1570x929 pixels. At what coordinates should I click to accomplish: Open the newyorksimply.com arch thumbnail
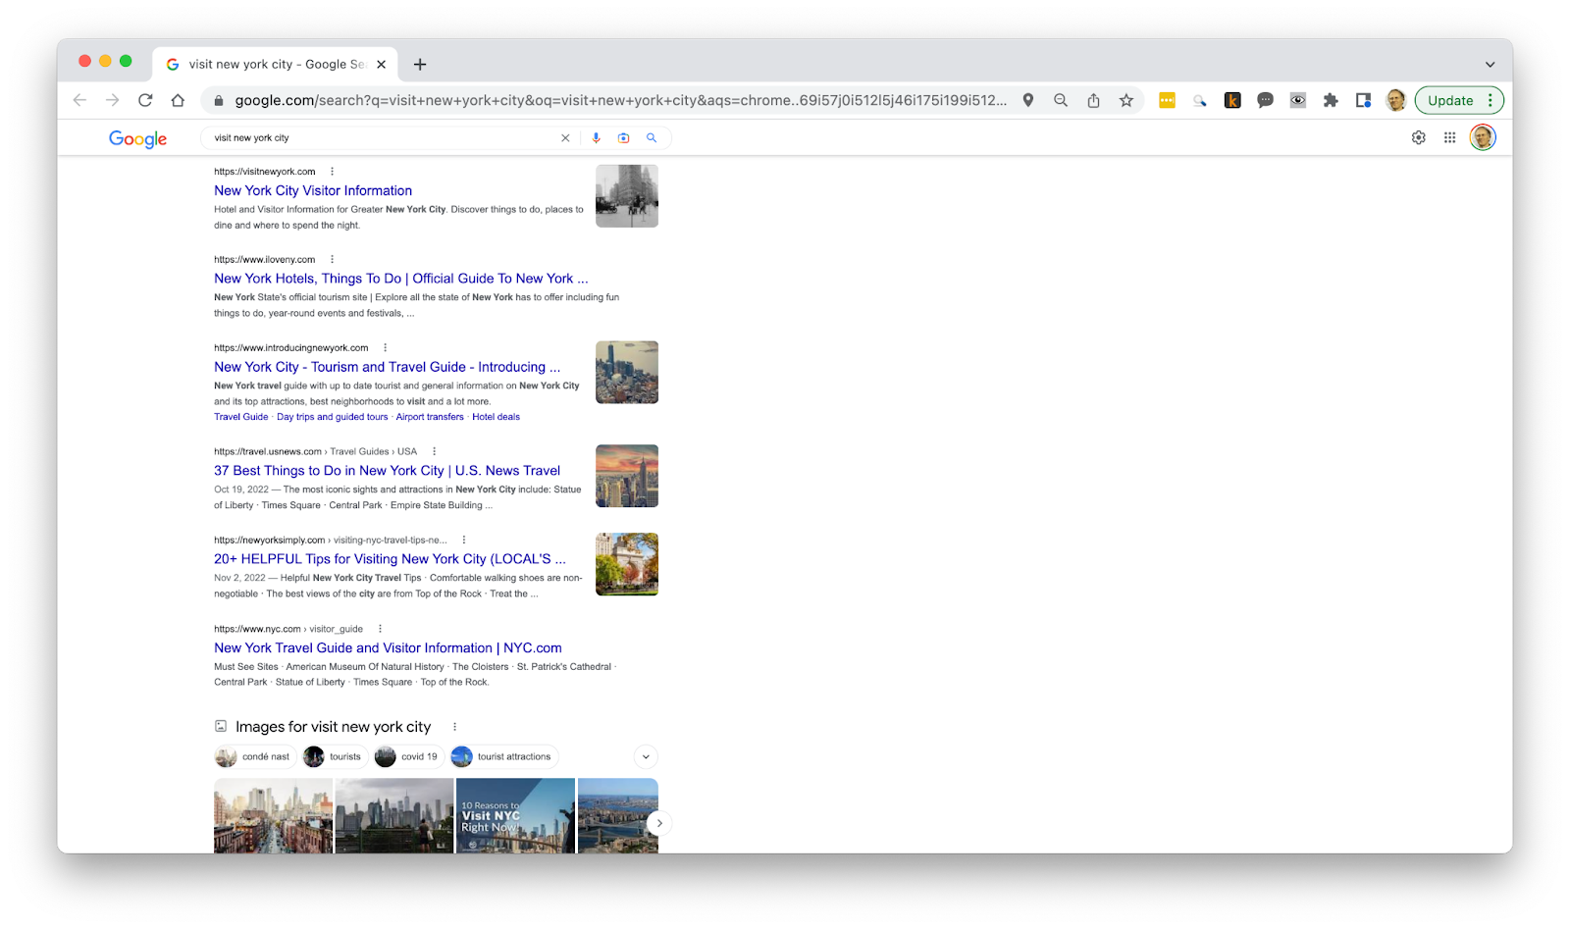[627, 565]
